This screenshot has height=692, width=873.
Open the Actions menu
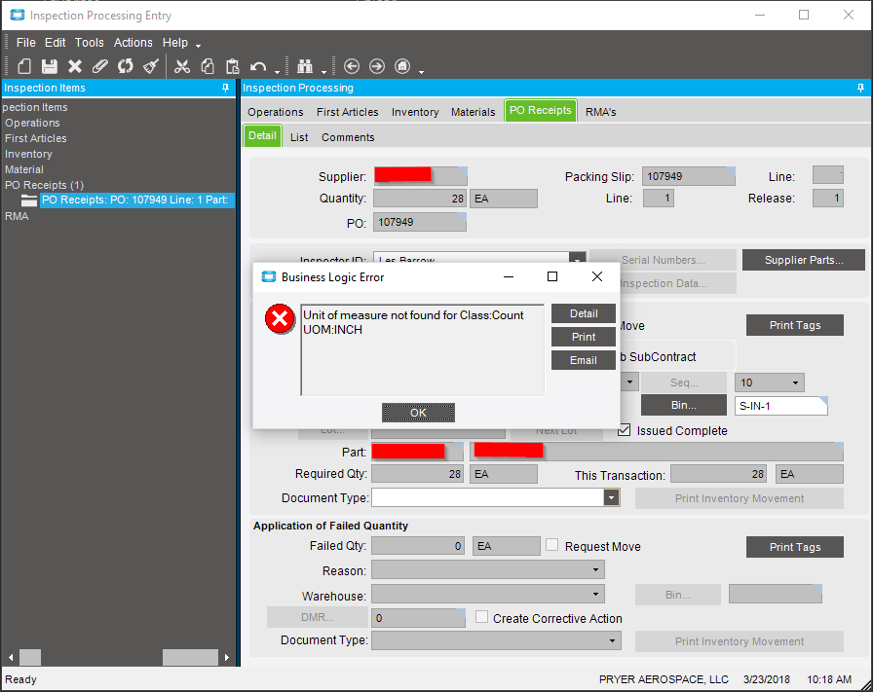pyautogui.click(x=133, y=43)
